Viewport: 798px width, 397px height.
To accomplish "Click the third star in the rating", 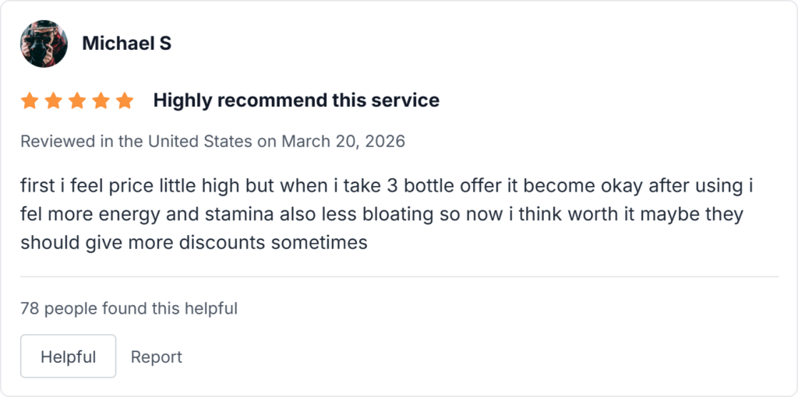I will click(77, 100).
